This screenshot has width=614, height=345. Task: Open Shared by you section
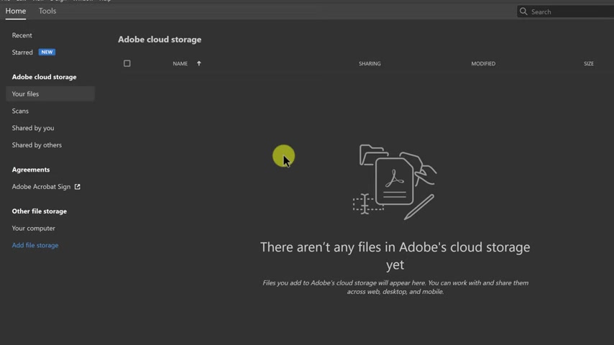(x=33, y=128)
